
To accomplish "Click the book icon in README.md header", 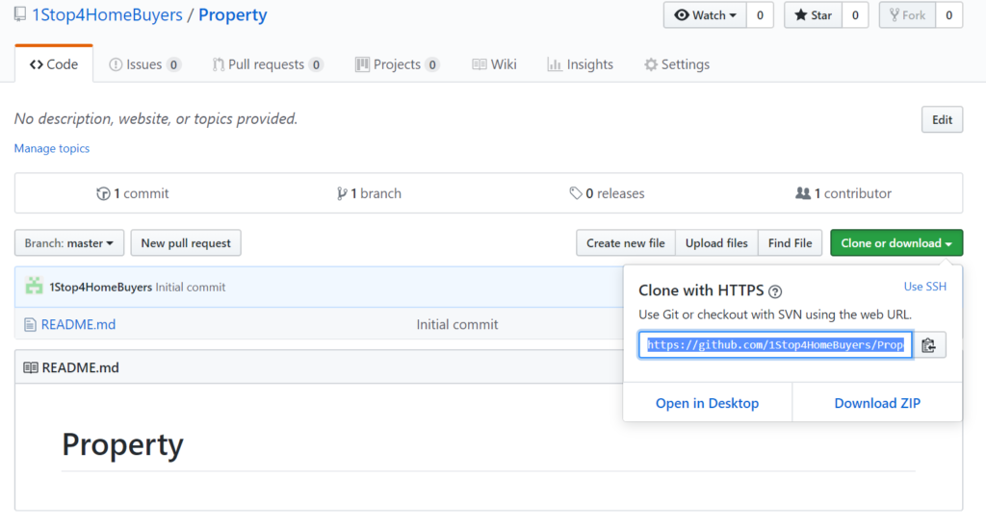I will coord(30,367).
